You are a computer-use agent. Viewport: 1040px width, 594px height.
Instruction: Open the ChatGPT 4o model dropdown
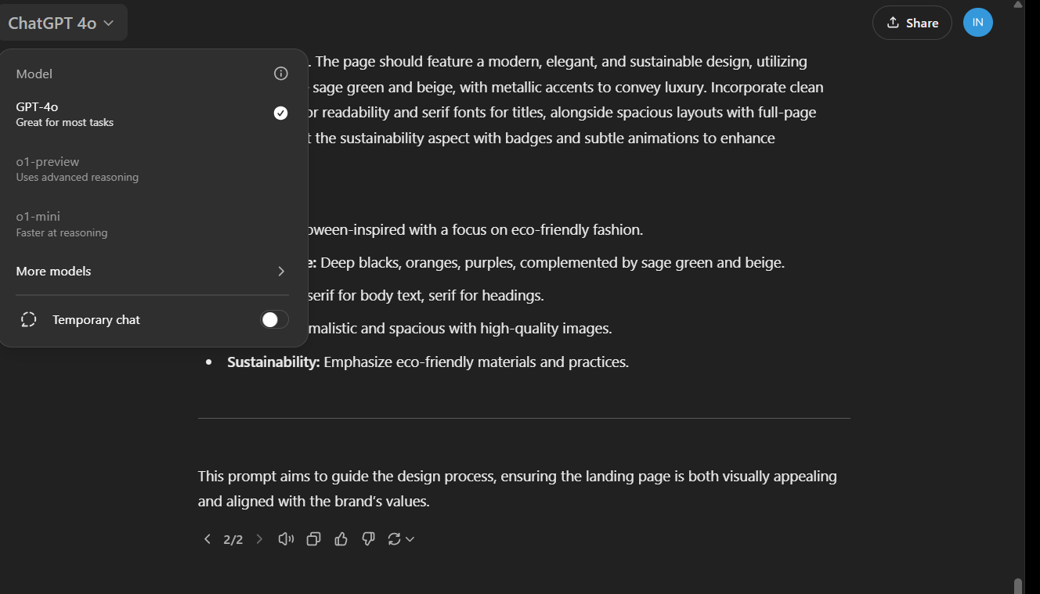click(62, 23)
